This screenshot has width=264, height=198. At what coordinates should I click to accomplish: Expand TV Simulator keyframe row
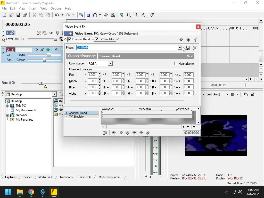[66, 117]
